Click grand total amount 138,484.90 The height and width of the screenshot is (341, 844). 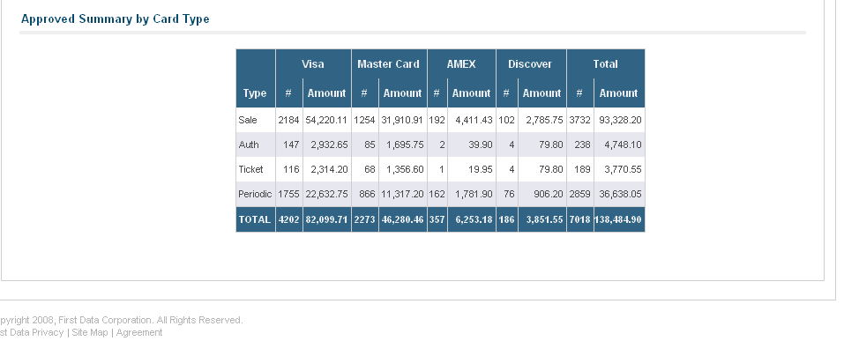pyautogui.click(x=618, y=219)
